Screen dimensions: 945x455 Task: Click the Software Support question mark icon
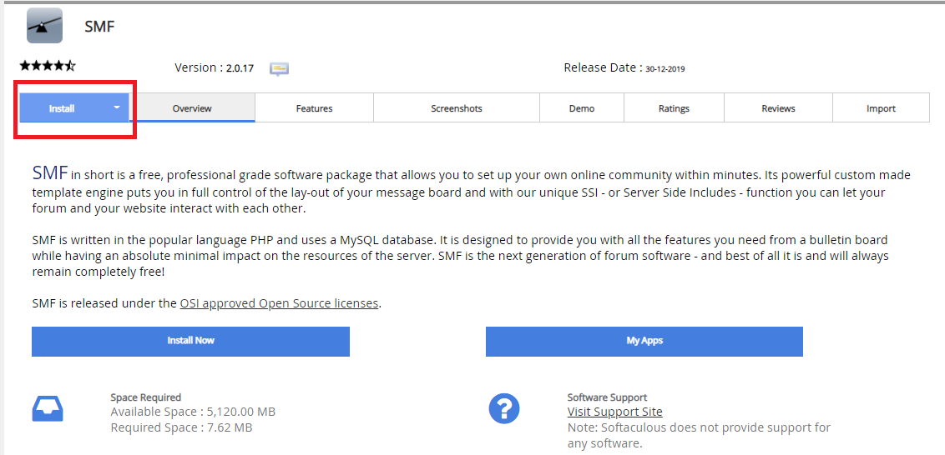click(x=504, y=409)
